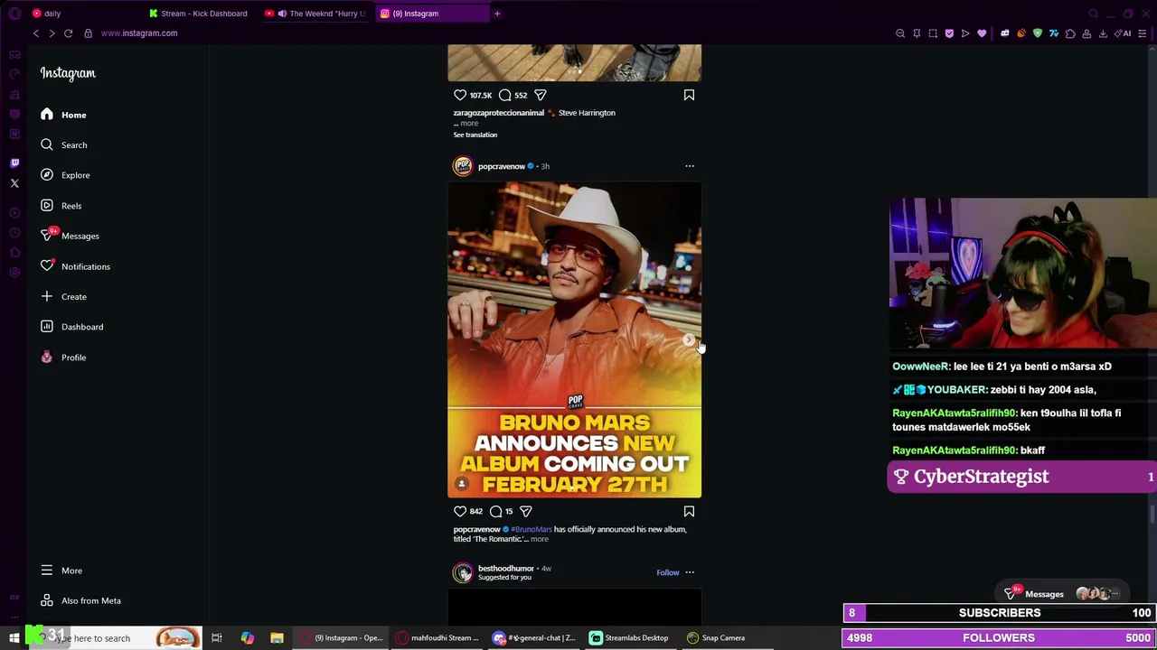Image resolution: width=1157 pixels, height=650 pixels.
Task: Open the extensions puzzle menu
Action: point(1070,33)
